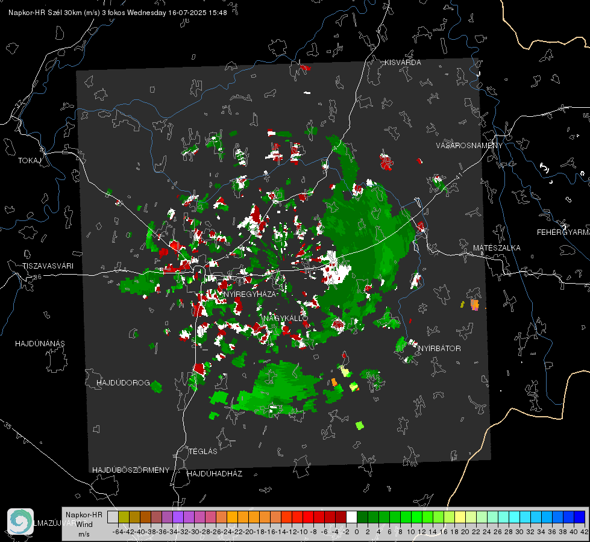Click the orange-pink echo near the radar's east edge

[475, 305]
